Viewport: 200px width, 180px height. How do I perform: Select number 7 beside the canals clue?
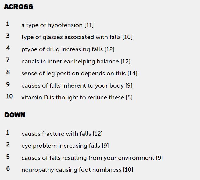click(x=8, y=60)
